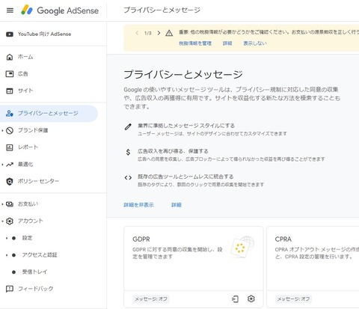
Task: Click the sites icon beside サイト
Action: 10,91
